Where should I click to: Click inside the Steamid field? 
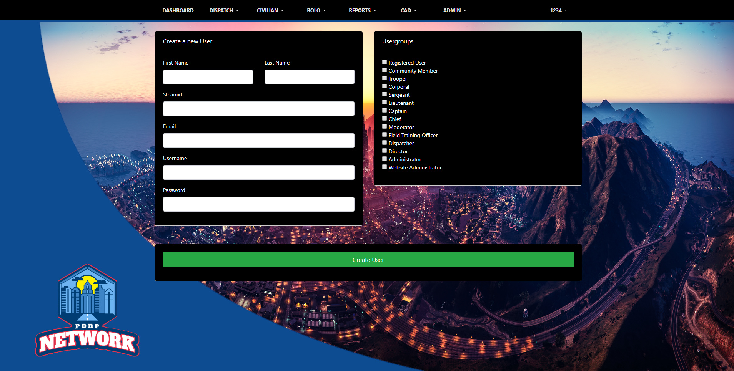point(258,109)
